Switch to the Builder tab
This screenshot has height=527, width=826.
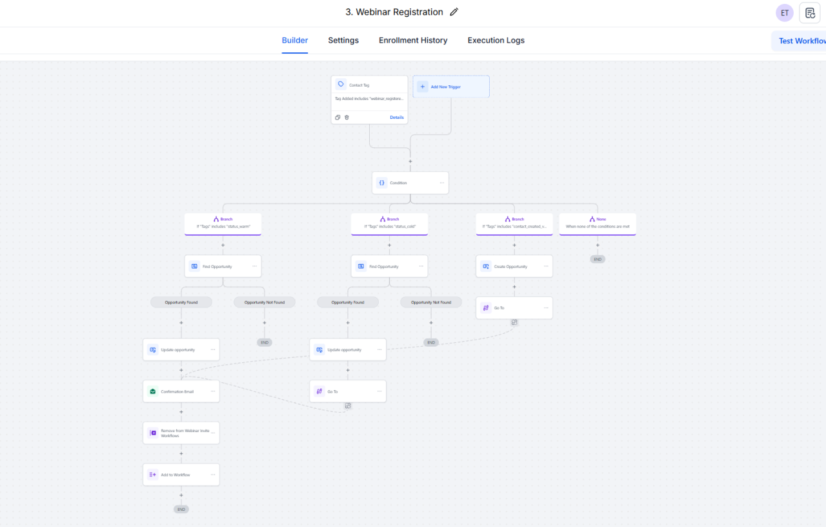[295, 40]
